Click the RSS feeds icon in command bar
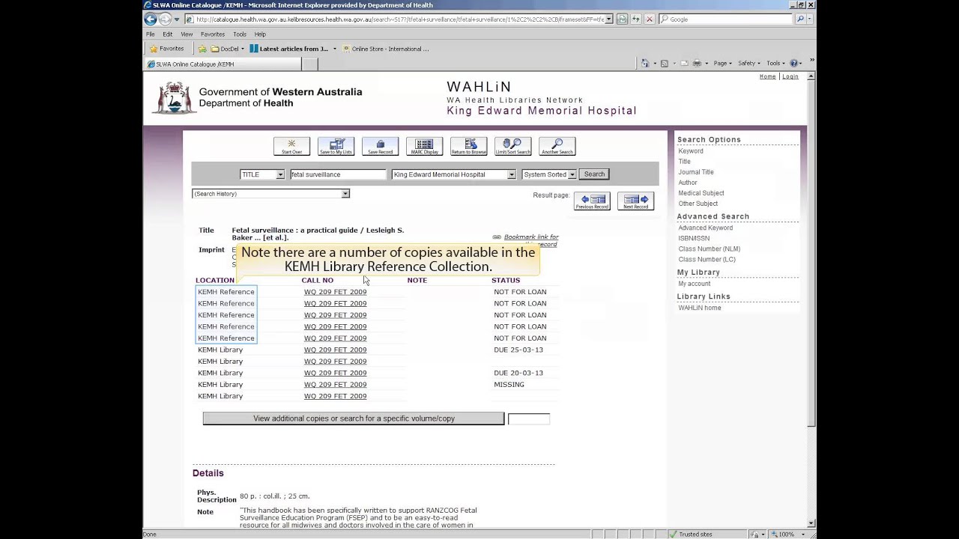The image size is (959, 539). point(664,64)
